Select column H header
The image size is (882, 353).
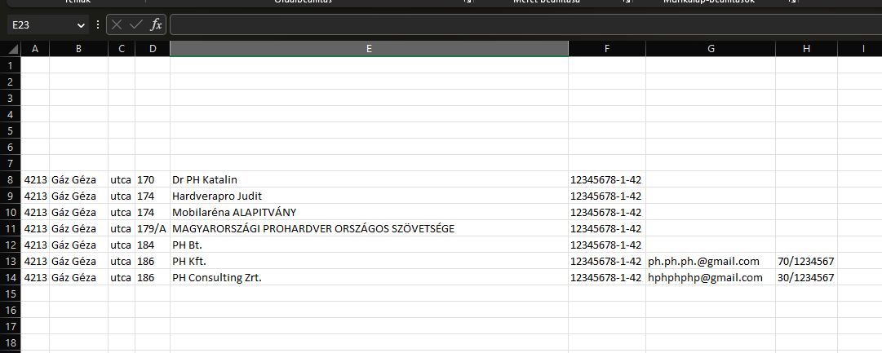807,49
